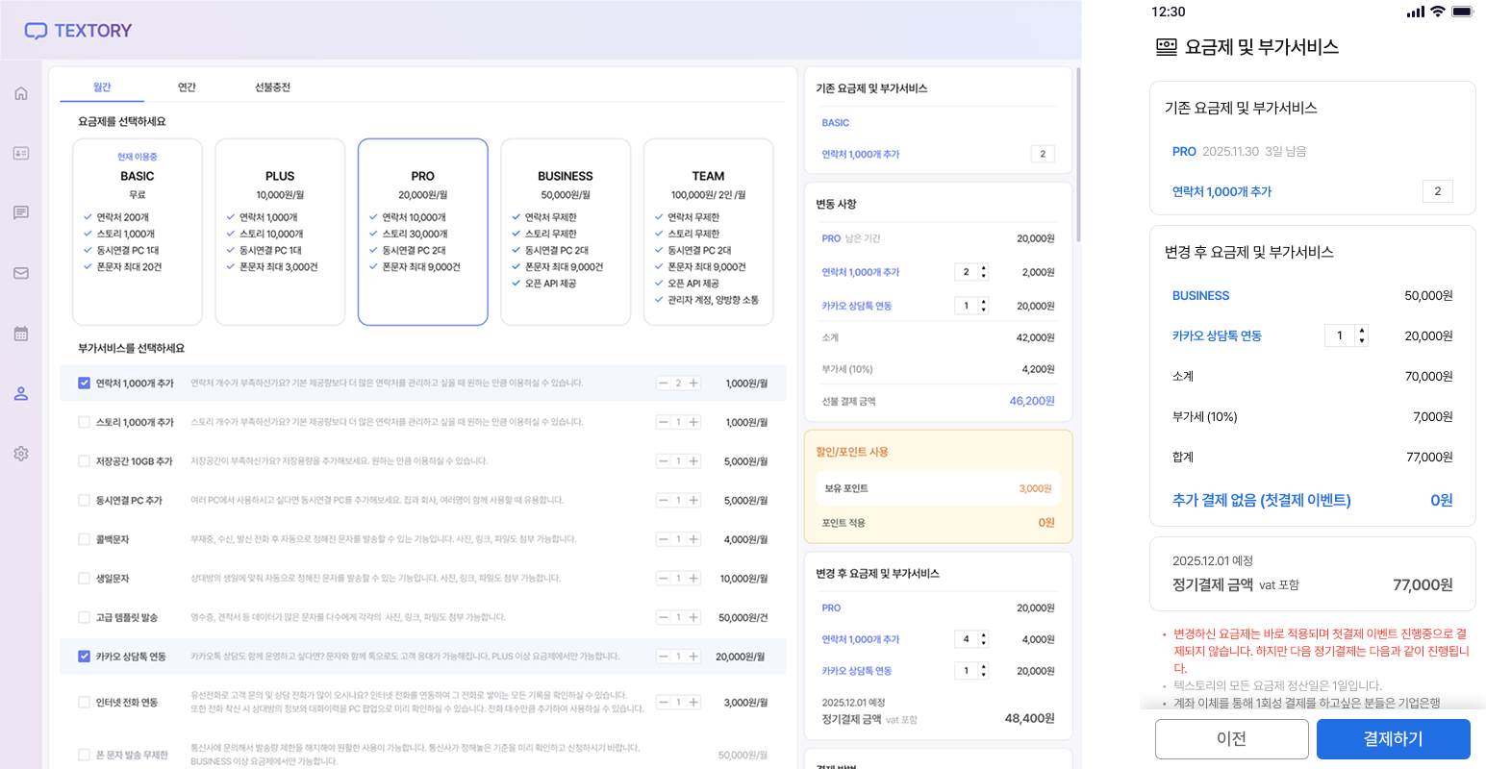Click the 이전 button
Screen dimensions: 1486x769
pos(1232,739)
